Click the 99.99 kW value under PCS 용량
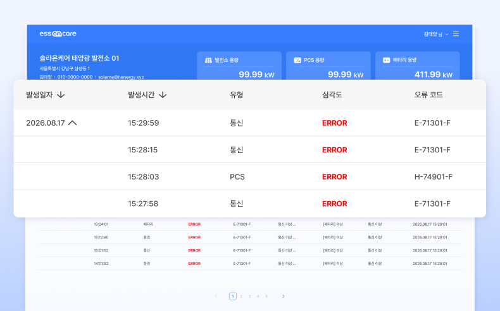This screenshot has width=500, height=311. click(346, 75)
